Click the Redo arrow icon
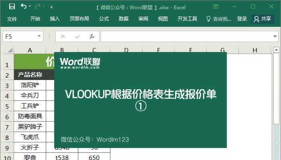This screenshot has width=281, height=160. pyautogui.click(x=38, y=6)
